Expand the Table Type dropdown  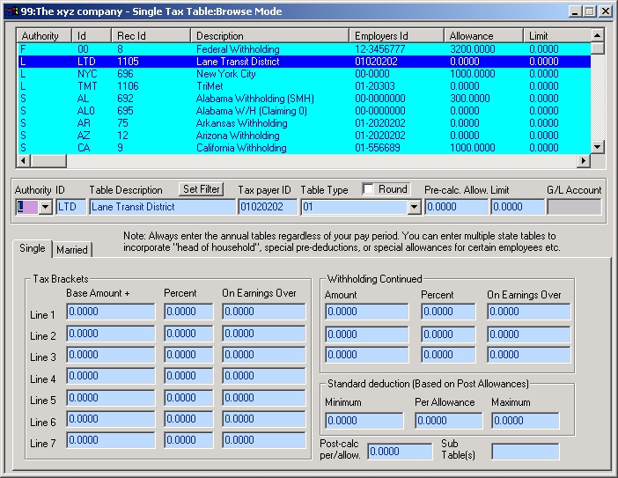pos(413,207)
